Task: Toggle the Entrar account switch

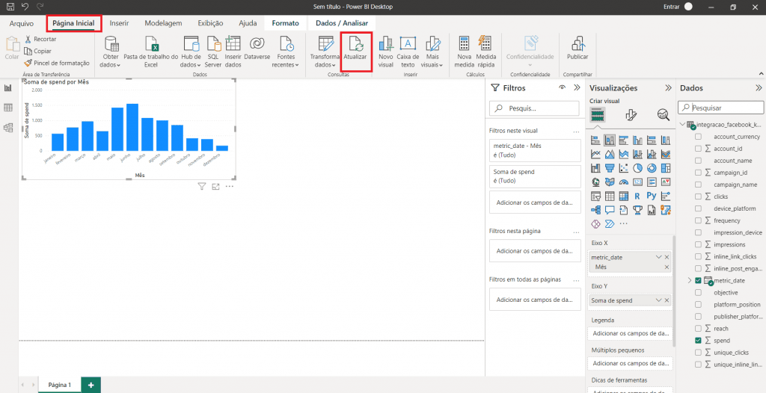Action: pyautogui.click(x=688, y=7)
